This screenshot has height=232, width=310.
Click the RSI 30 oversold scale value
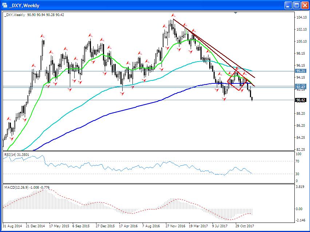tap(297, 175)
